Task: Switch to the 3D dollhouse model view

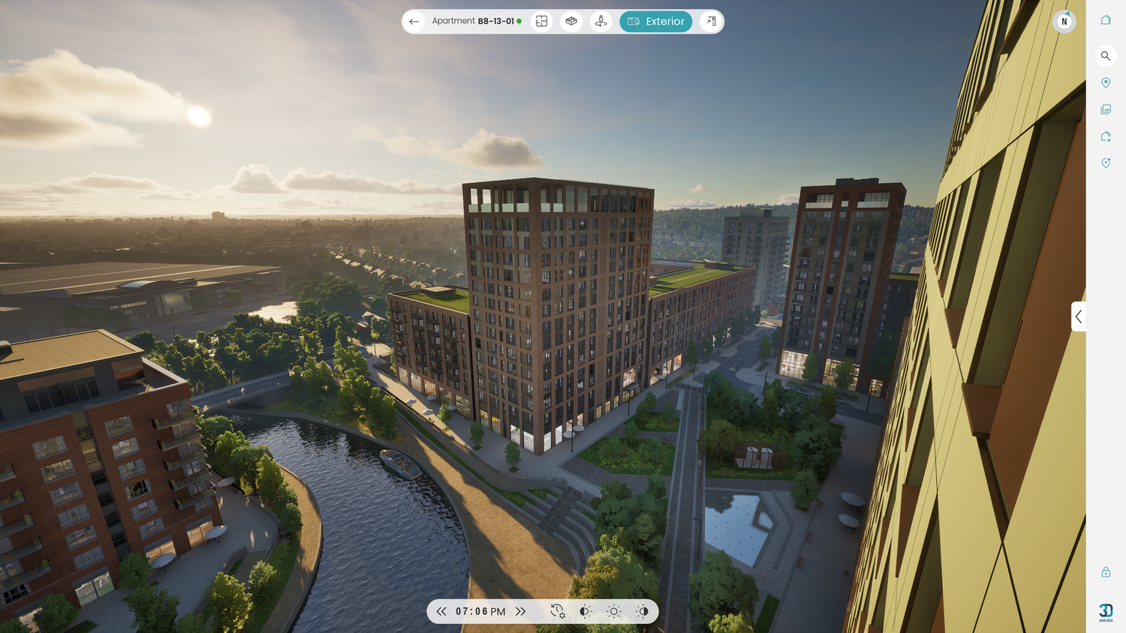Action: (571, 22)
